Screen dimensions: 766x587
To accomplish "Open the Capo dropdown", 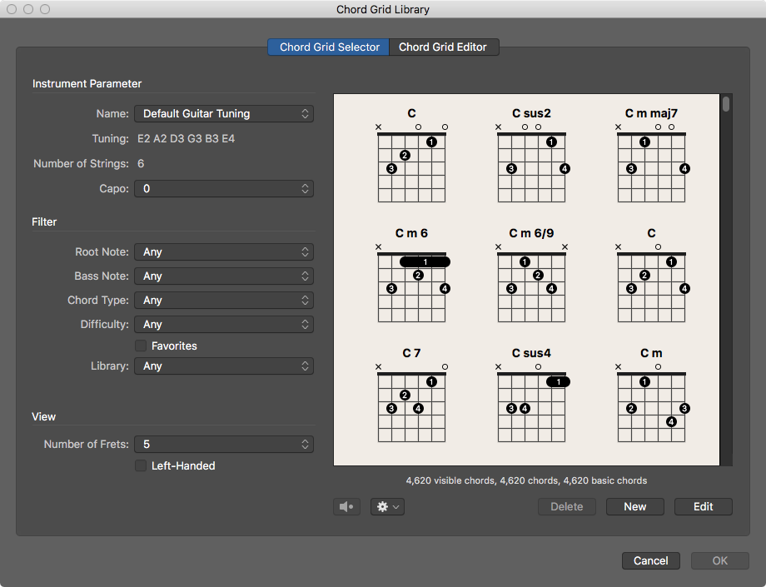I will (223, 188).
